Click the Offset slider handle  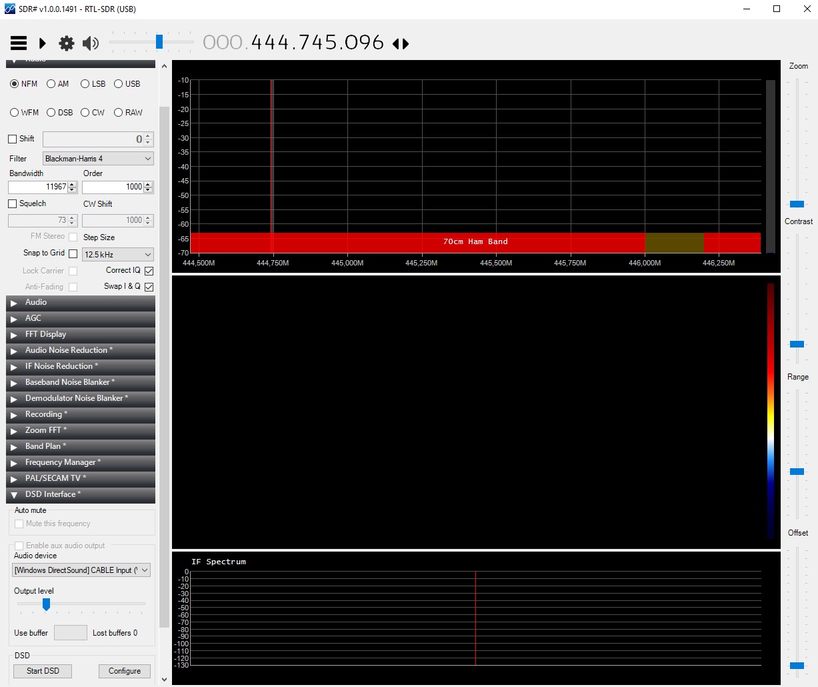797,666
